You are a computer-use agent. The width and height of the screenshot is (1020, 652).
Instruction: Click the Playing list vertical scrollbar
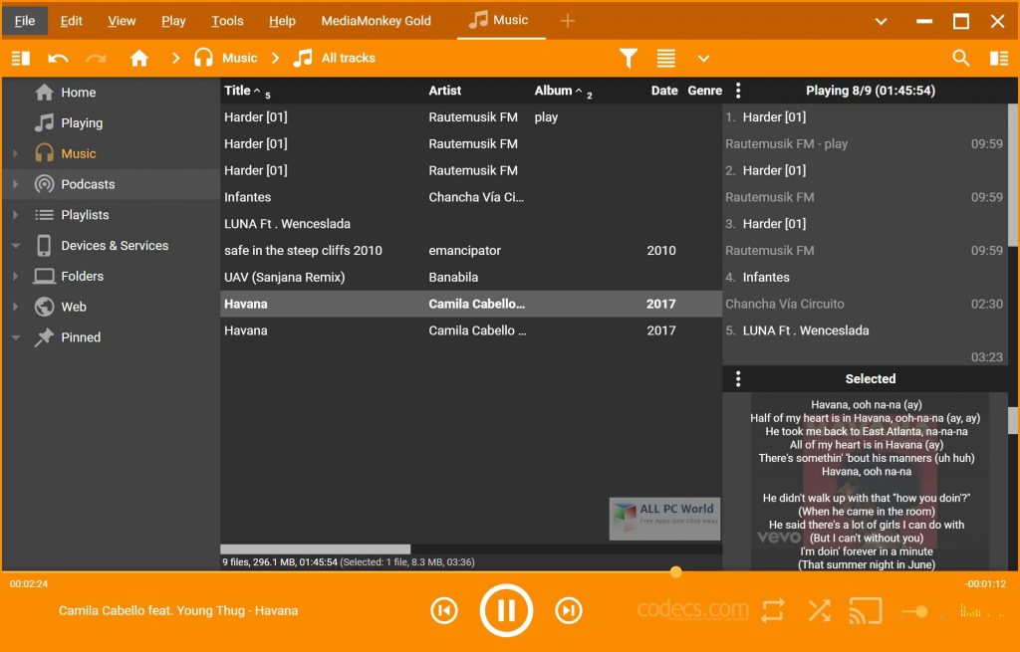point(1013,175)
